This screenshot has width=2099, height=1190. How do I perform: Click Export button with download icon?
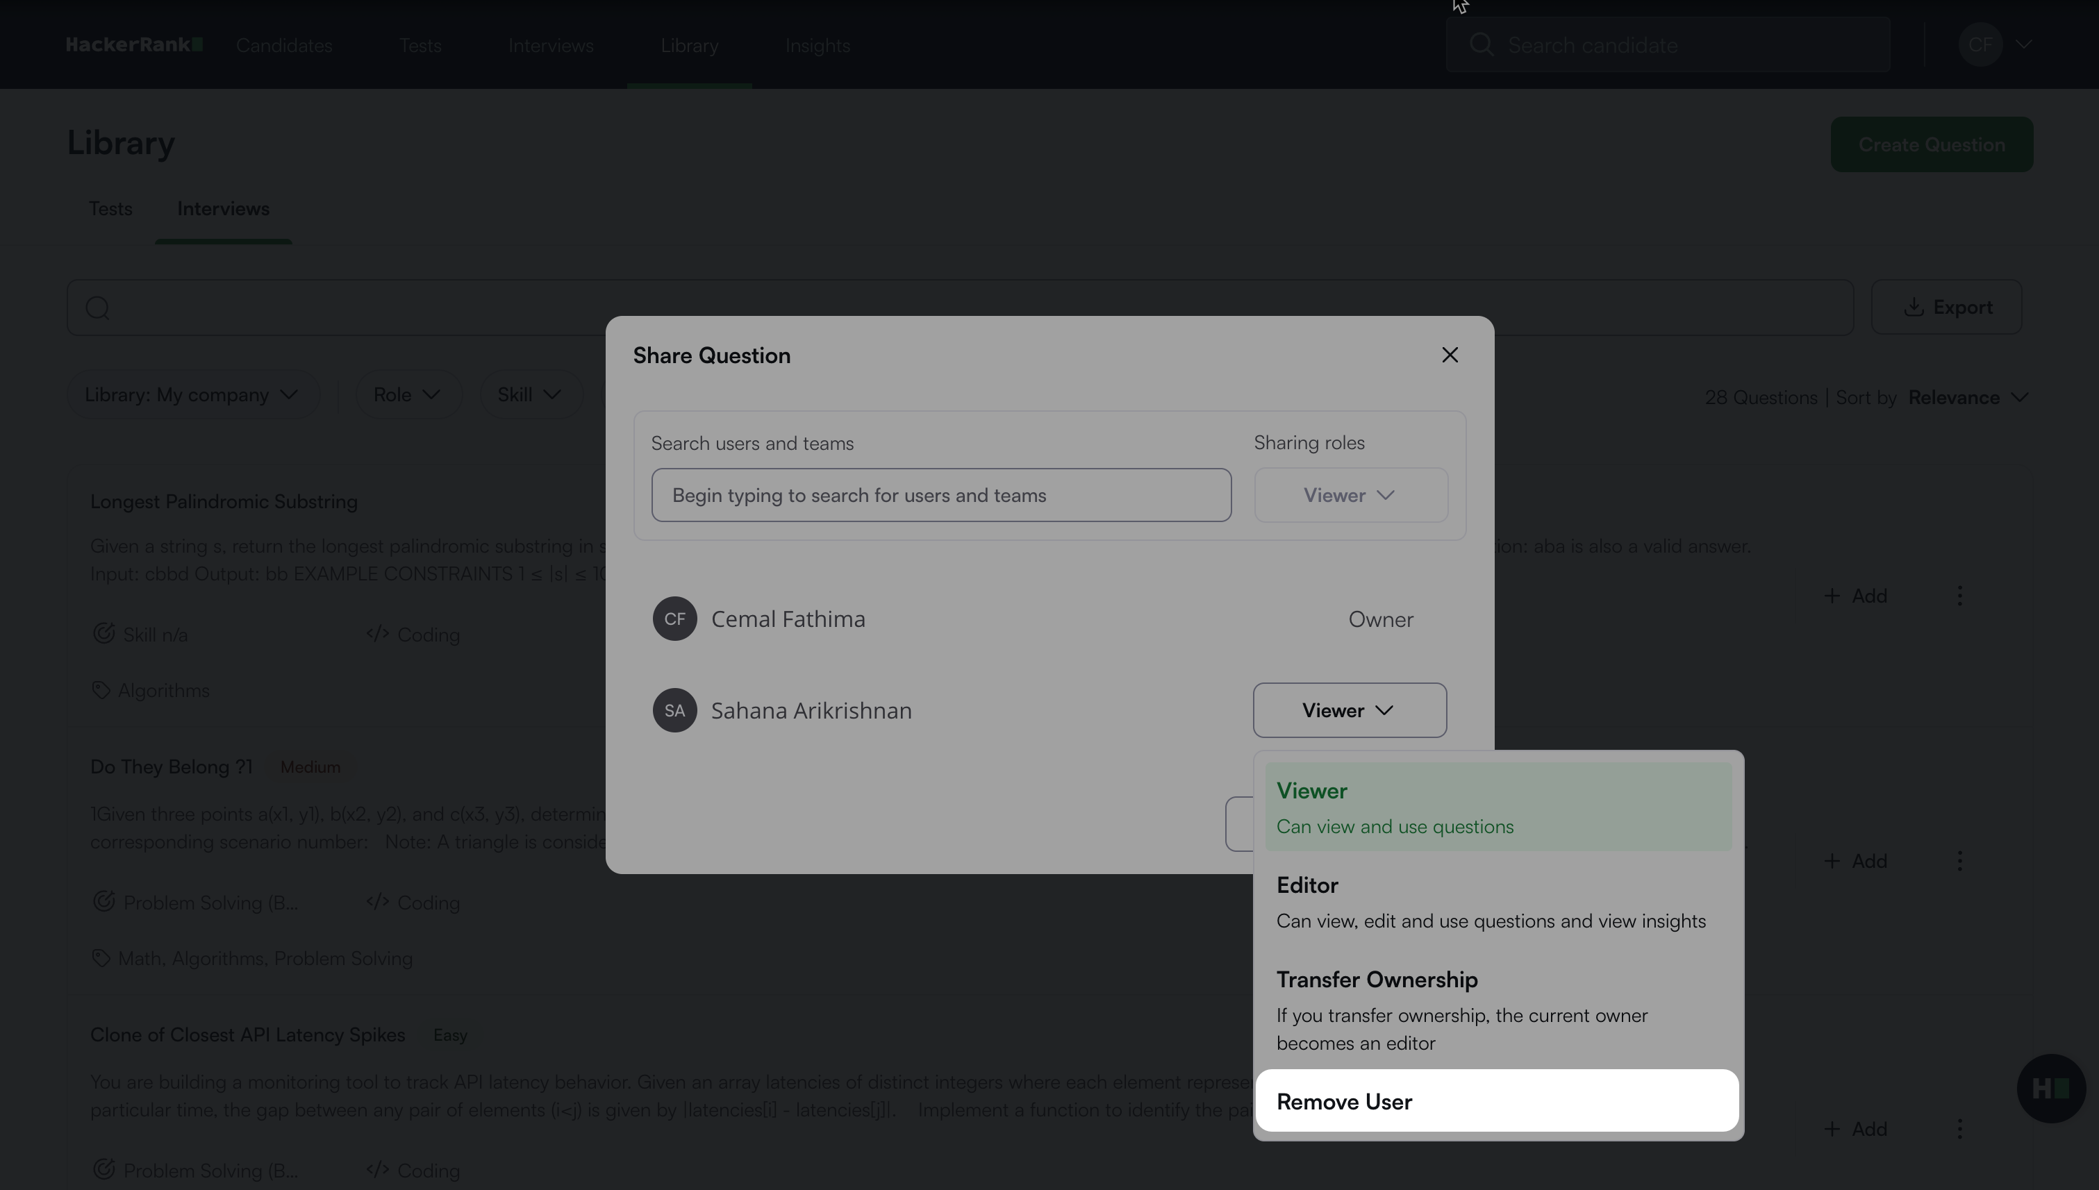(1945, 306)
